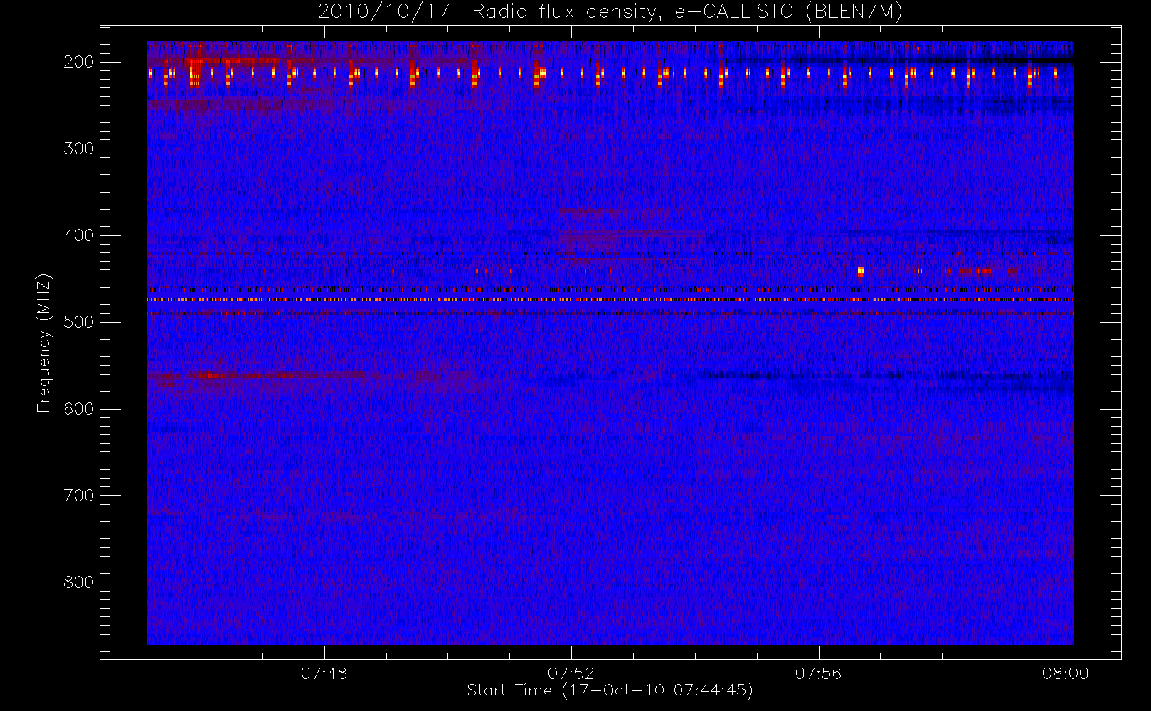The image size is (1151, 711).
Task: Click the 300 frequency tick label
Action: (79, 149)
